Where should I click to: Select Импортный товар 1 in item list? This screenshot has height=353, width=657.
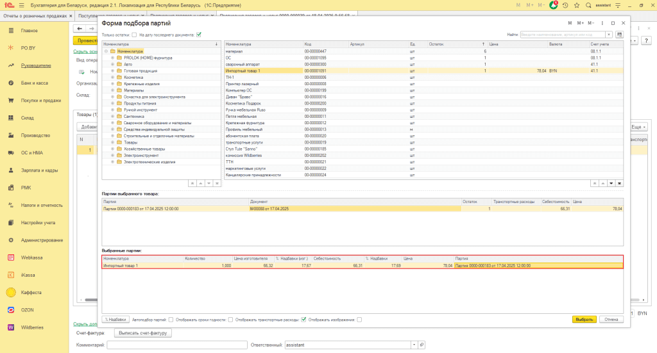(x=423, y=70)
